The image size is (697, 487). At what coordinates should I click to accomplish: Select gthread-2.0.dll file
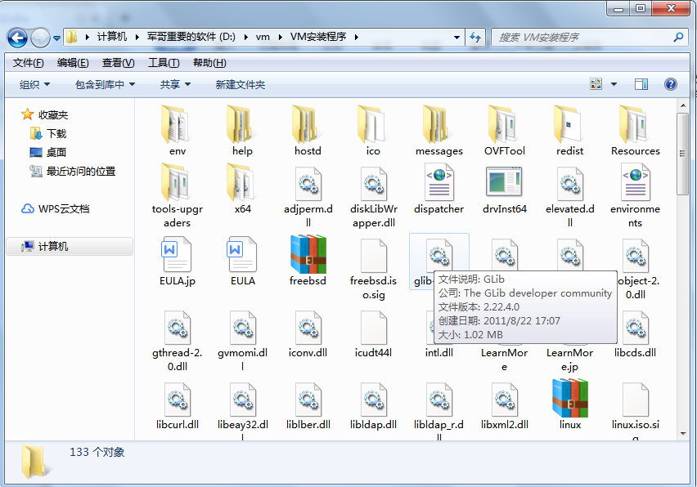[177, 341]
